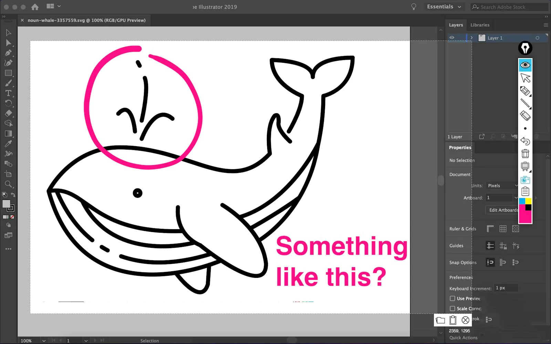Close the noun-whale document tab
Image resolution: width=551 pixels, height=344 pixels.
(22, 20)
